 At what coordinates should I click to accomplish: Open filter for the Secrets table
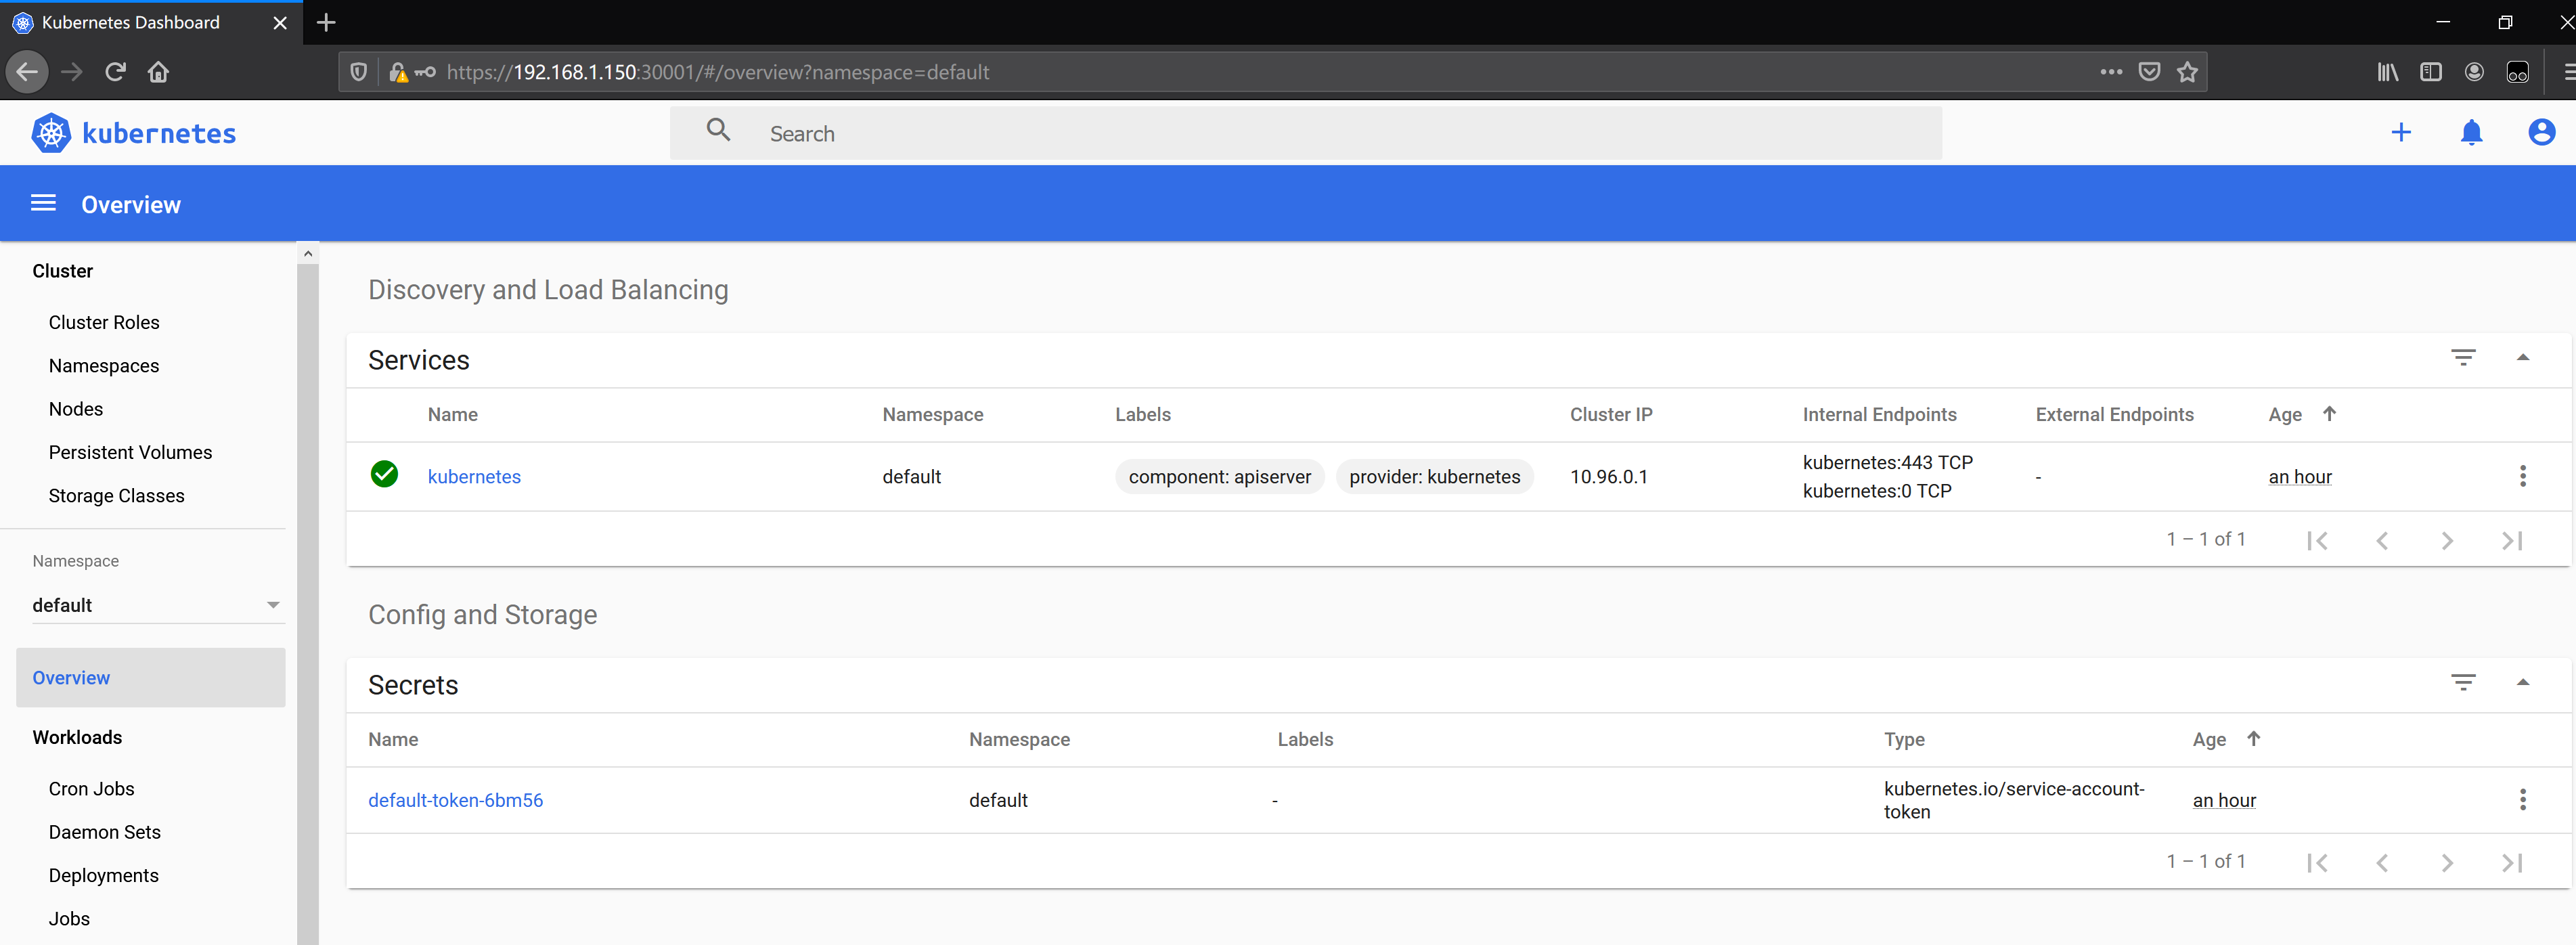[2463, 682]
